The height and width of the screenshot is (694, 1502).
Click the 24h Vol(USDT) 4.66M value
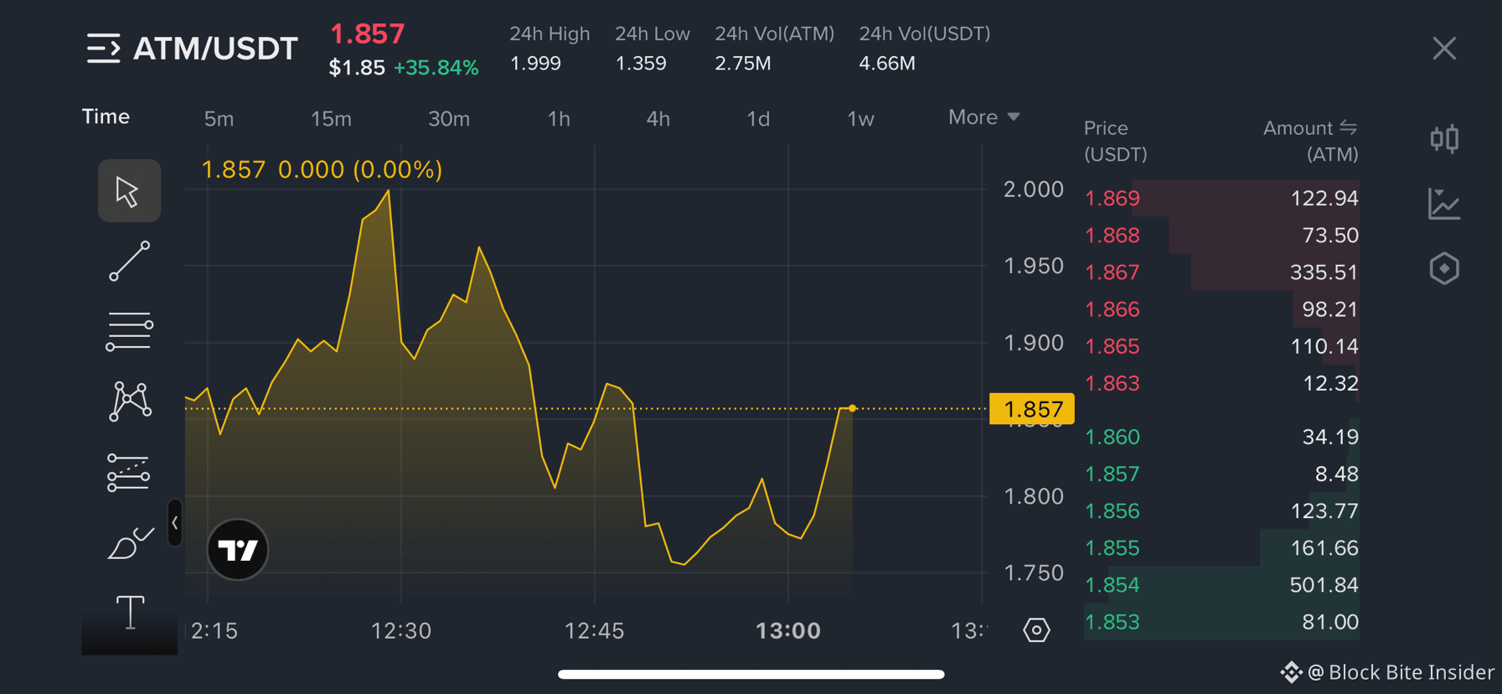coord(887,63)
